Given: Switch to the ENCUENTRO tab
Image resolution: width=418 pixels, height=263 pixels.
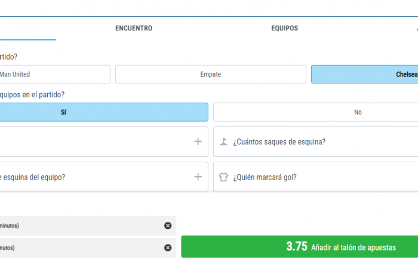Looking at the screenshot, I should tap(134, 28).
